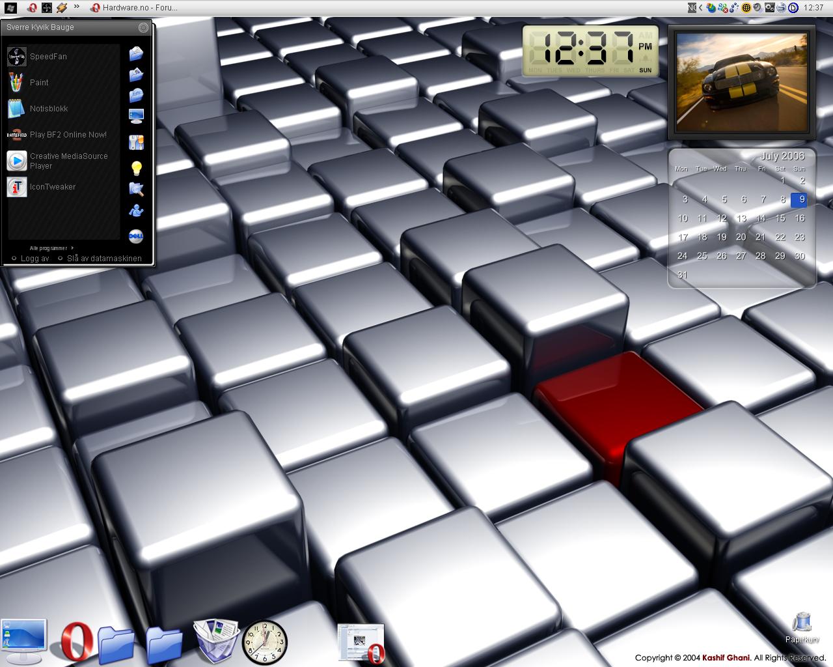This screenshot has width=833, height=667.
Task: Expand the quick launch overflow chevron
Action: point(77,7)
